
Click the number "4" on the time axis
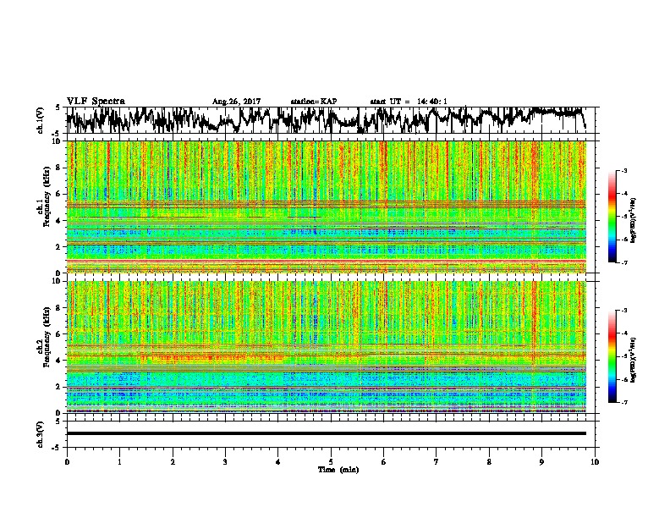pyautogui.click(x=278, y=462)
